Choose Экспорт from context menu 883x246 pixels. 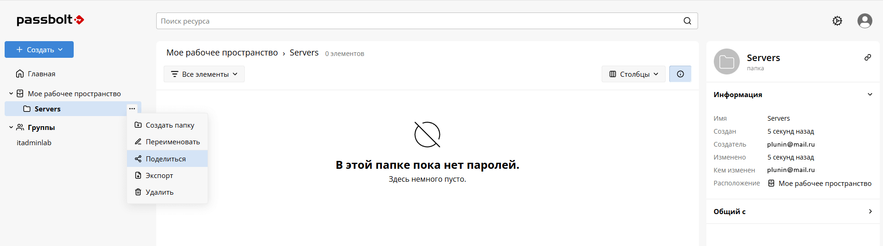[x=167, y=175]
